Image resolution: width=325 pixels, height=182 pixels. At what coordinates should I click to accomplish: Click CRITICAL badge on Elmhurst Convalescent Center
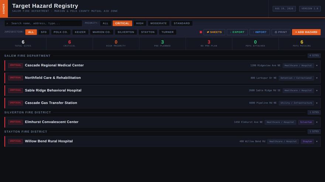tap(16, 122)
